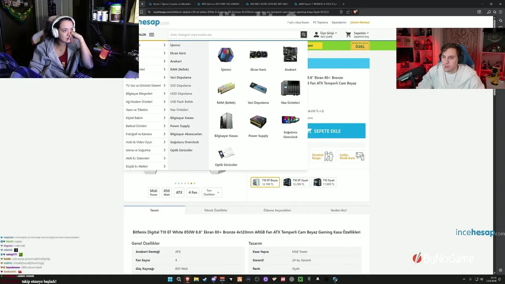Image resolution: width=505 pixels, height=284 pixels.
Task: Select the Bilgisayar Kasası category image
Action: (x=226, y=121)
